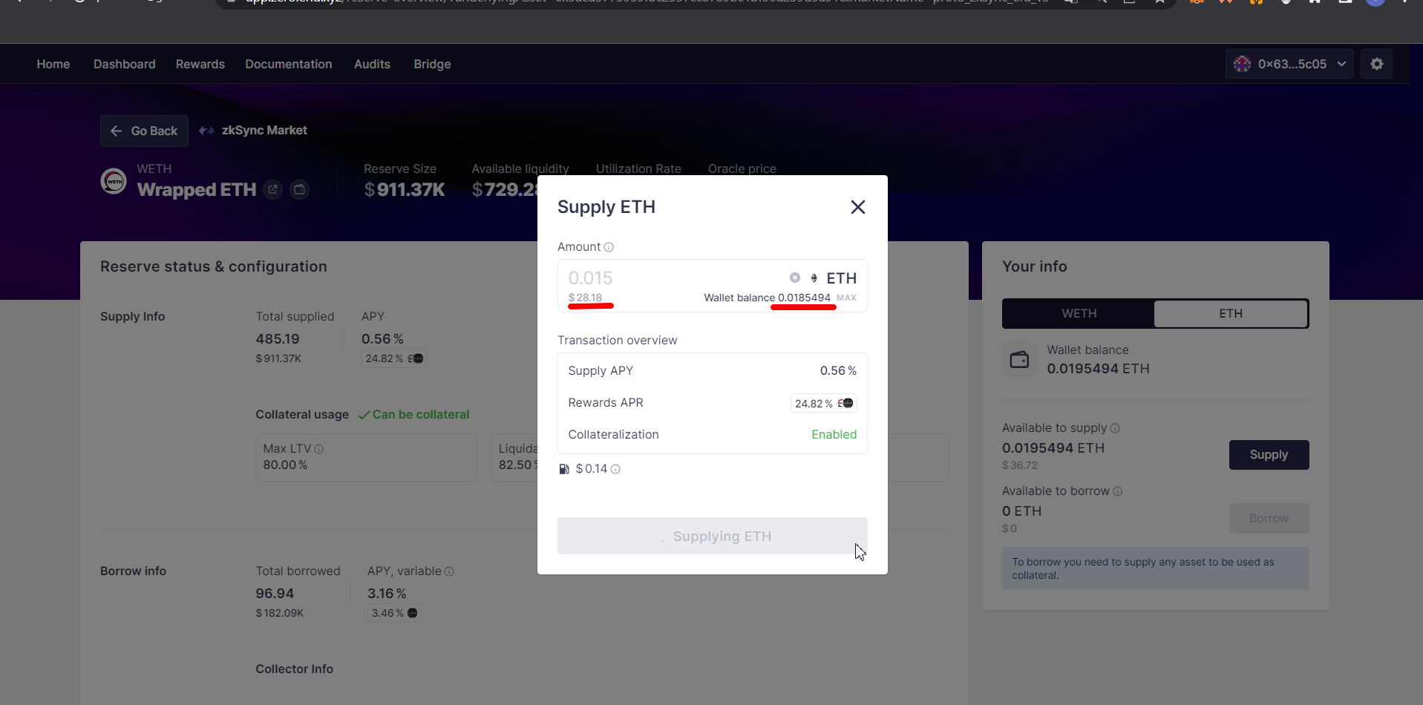Image resolution: width=1423 pixels, height=705 pixels.
Task: Open Wrapped ETH external explorer link icon
Action: point(272,190)
